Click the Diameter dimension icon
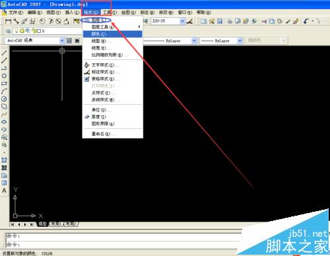This screenshot has height=256, width=330. 58,21
